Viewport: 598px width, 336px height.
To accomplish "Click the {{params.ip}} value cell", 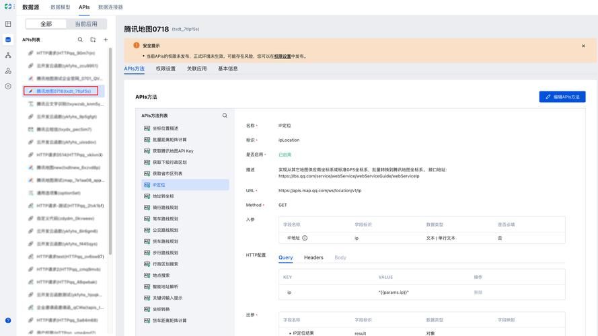I will pos(394,292).
